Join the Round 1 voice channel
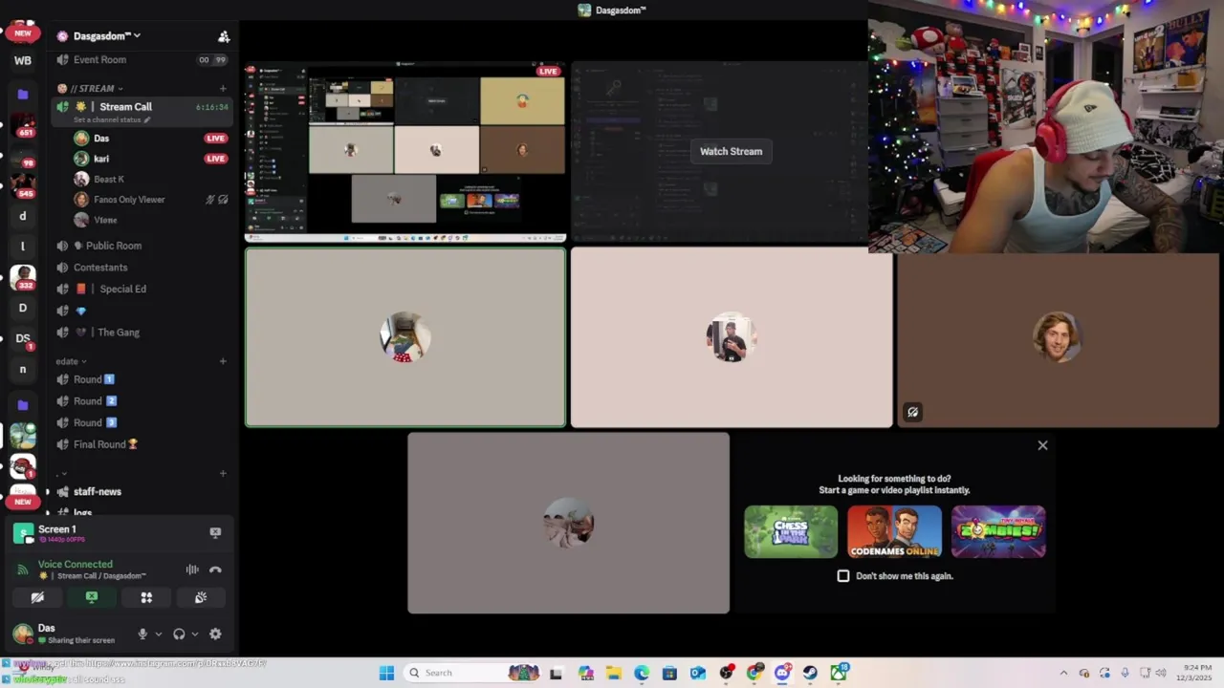 (143, 379)
